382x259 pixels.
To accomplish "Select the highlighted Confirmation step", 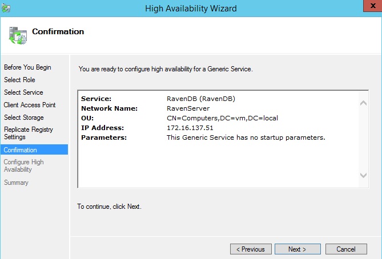I will point(34,149).
